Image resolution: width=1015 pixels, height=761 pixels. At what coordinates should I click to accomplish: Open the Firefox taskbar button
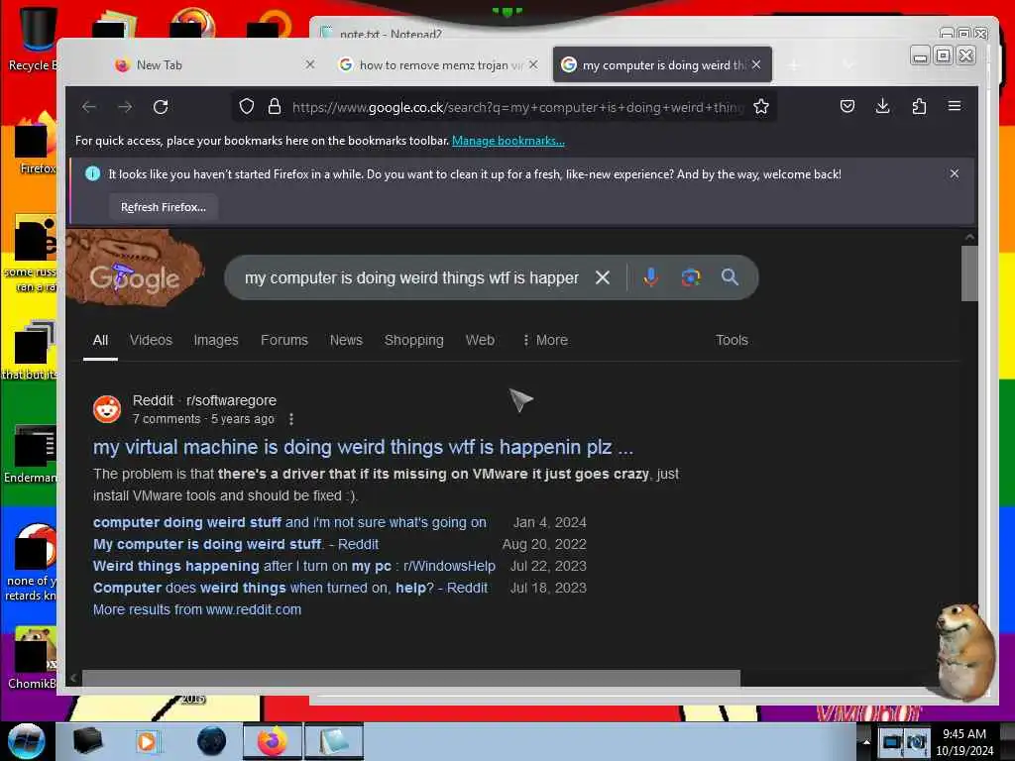(x=273, y=741)
